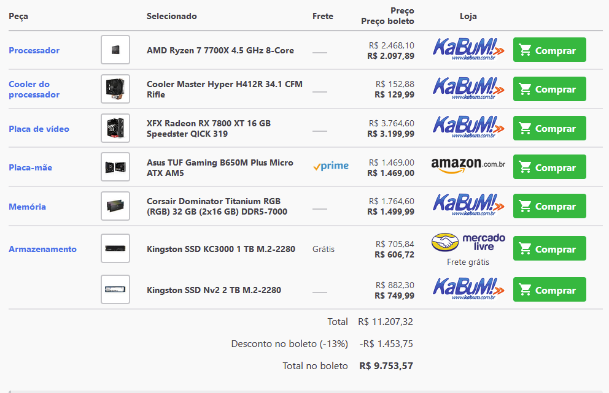The height and width of the screenshot is (393, 609).
Task: Click KaBuM logo in the Memória row
Action: click(468, 205)
